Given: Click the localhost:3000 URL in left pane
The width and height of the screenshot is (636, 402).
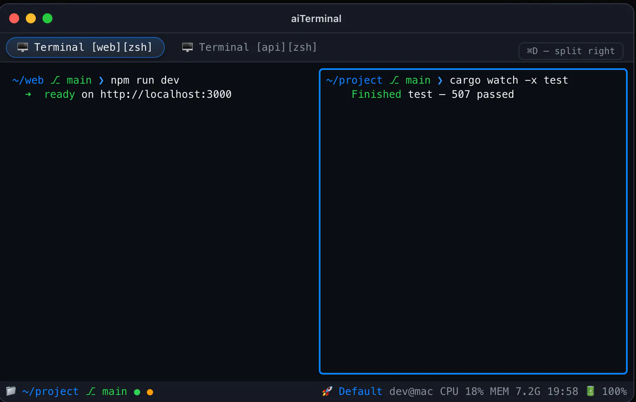Looking at the screenshot, I should click(x=166, y=94).
